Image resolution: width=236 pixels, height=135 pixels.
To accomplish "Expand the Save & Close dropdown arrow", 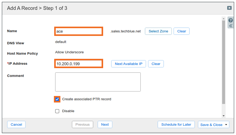I will pyautogui.click(x=226, y=124).
